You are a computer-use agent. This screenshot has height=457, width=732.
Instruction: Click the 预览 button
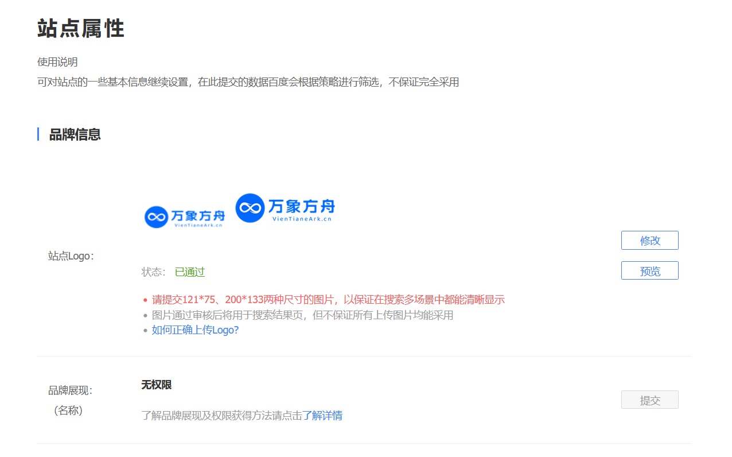tap(649, 271)
